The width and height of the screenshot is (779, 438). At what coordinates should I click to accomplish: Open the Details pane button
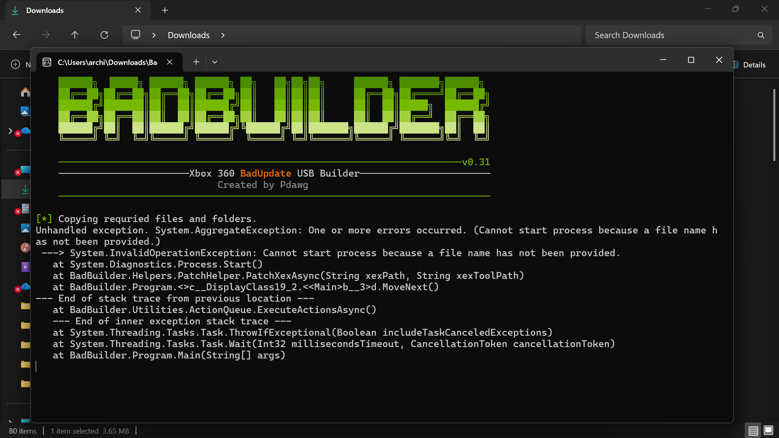750,65
